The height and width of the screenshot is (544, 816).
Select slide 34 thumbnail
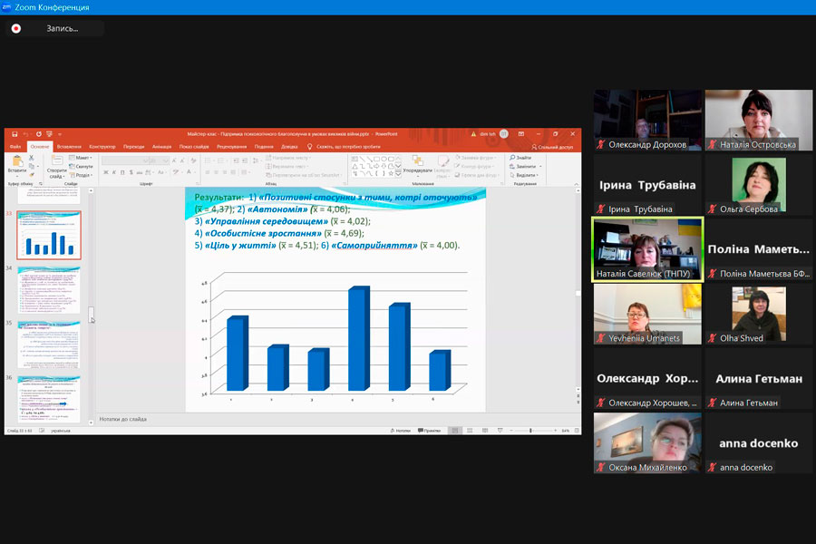coord(49,290)
